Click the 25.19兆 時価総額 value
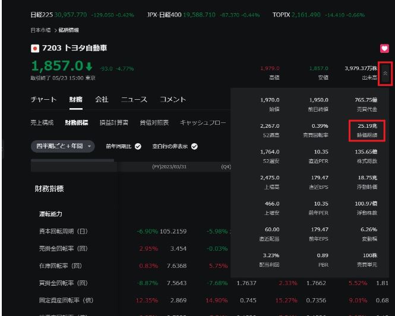This screenshot has height=316, width=395. pyautogui.click(x=367, y=126)
